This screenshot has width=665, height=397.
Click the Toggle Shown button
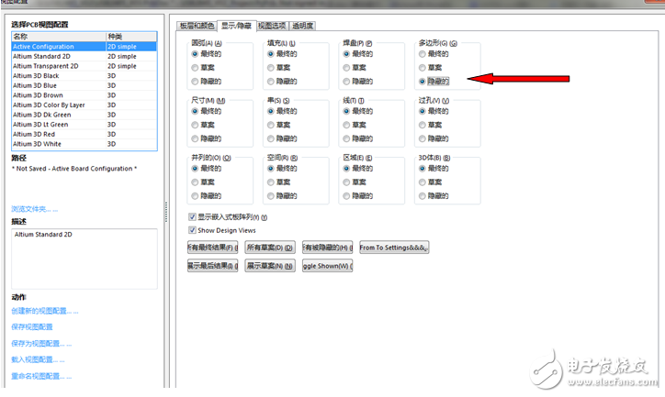(x=327, y=266)
